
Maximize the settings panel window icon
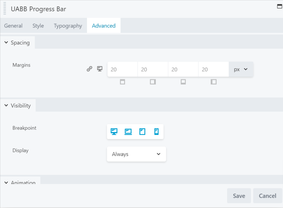click(279, 6)
